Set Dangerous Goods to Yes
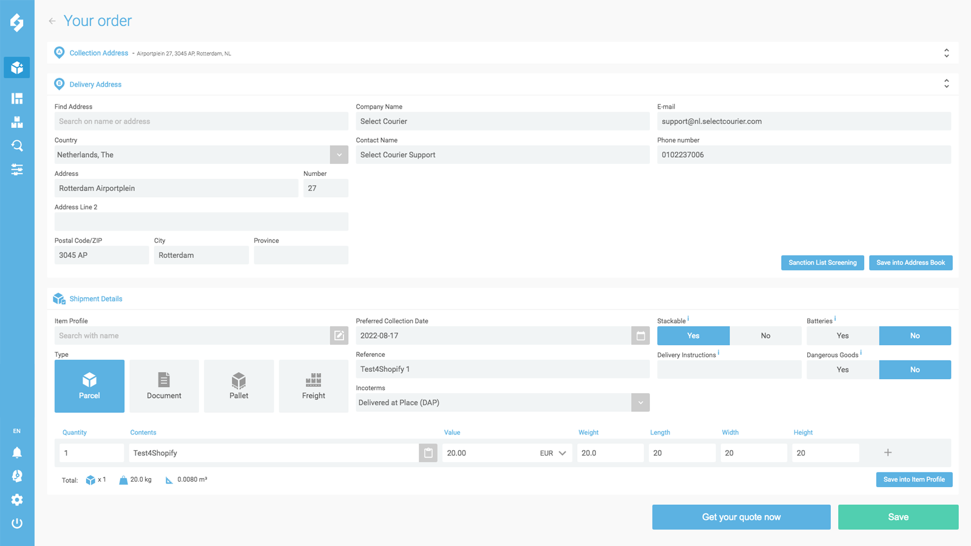This screenshot has width=971, height=546. (x=842, y=369)
